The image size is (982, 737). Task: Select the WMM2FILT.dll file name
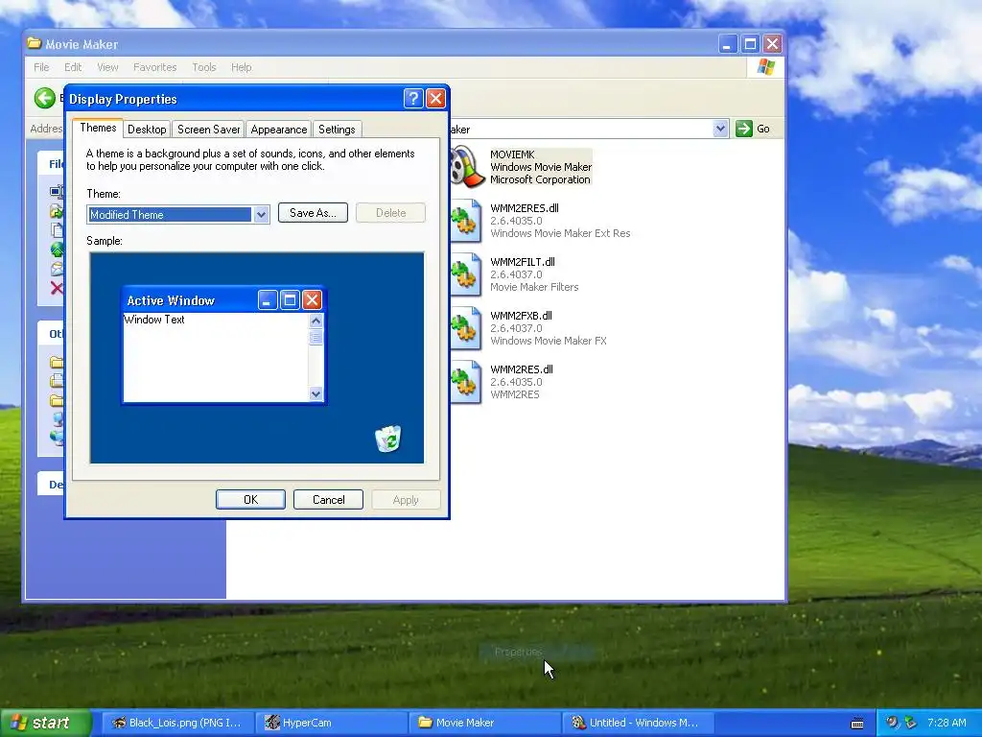[x=523, y=262]
